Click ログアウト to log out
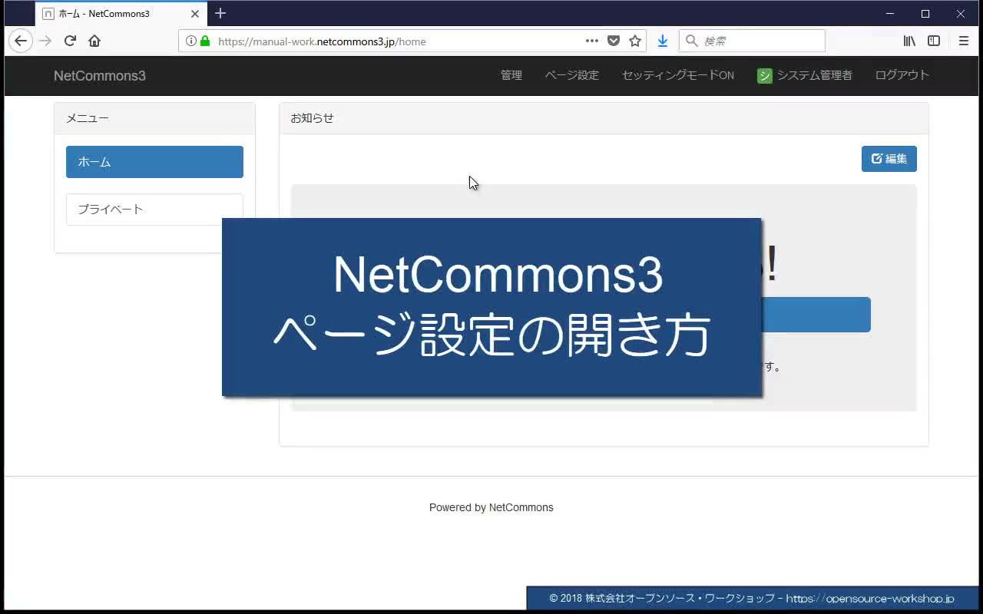 [902, 75]
